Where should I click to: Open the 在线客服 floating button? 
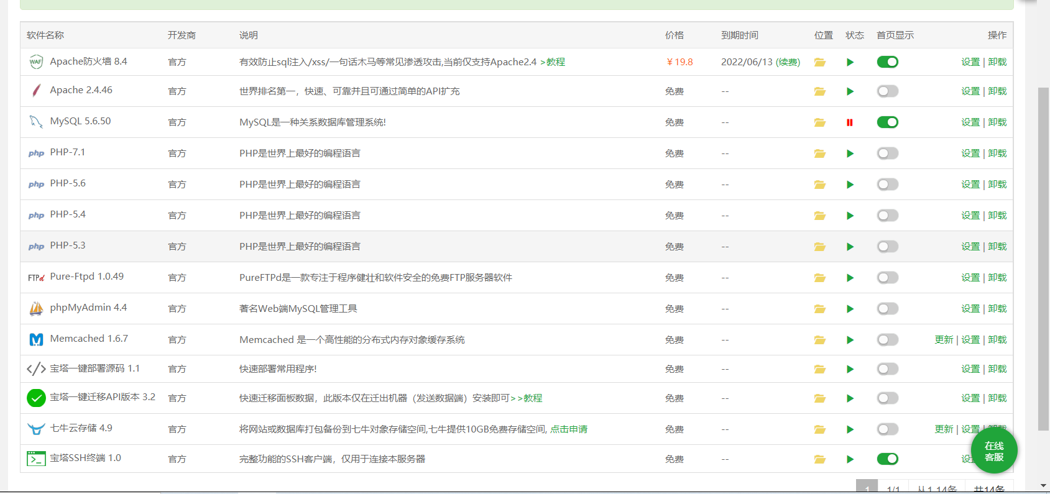pos(994,451)
